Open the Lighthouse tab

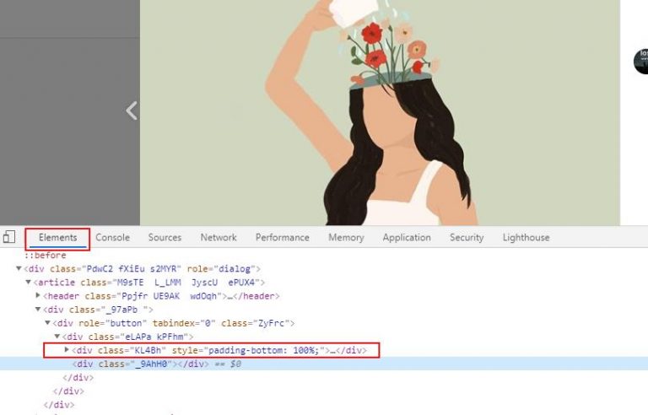526,238
